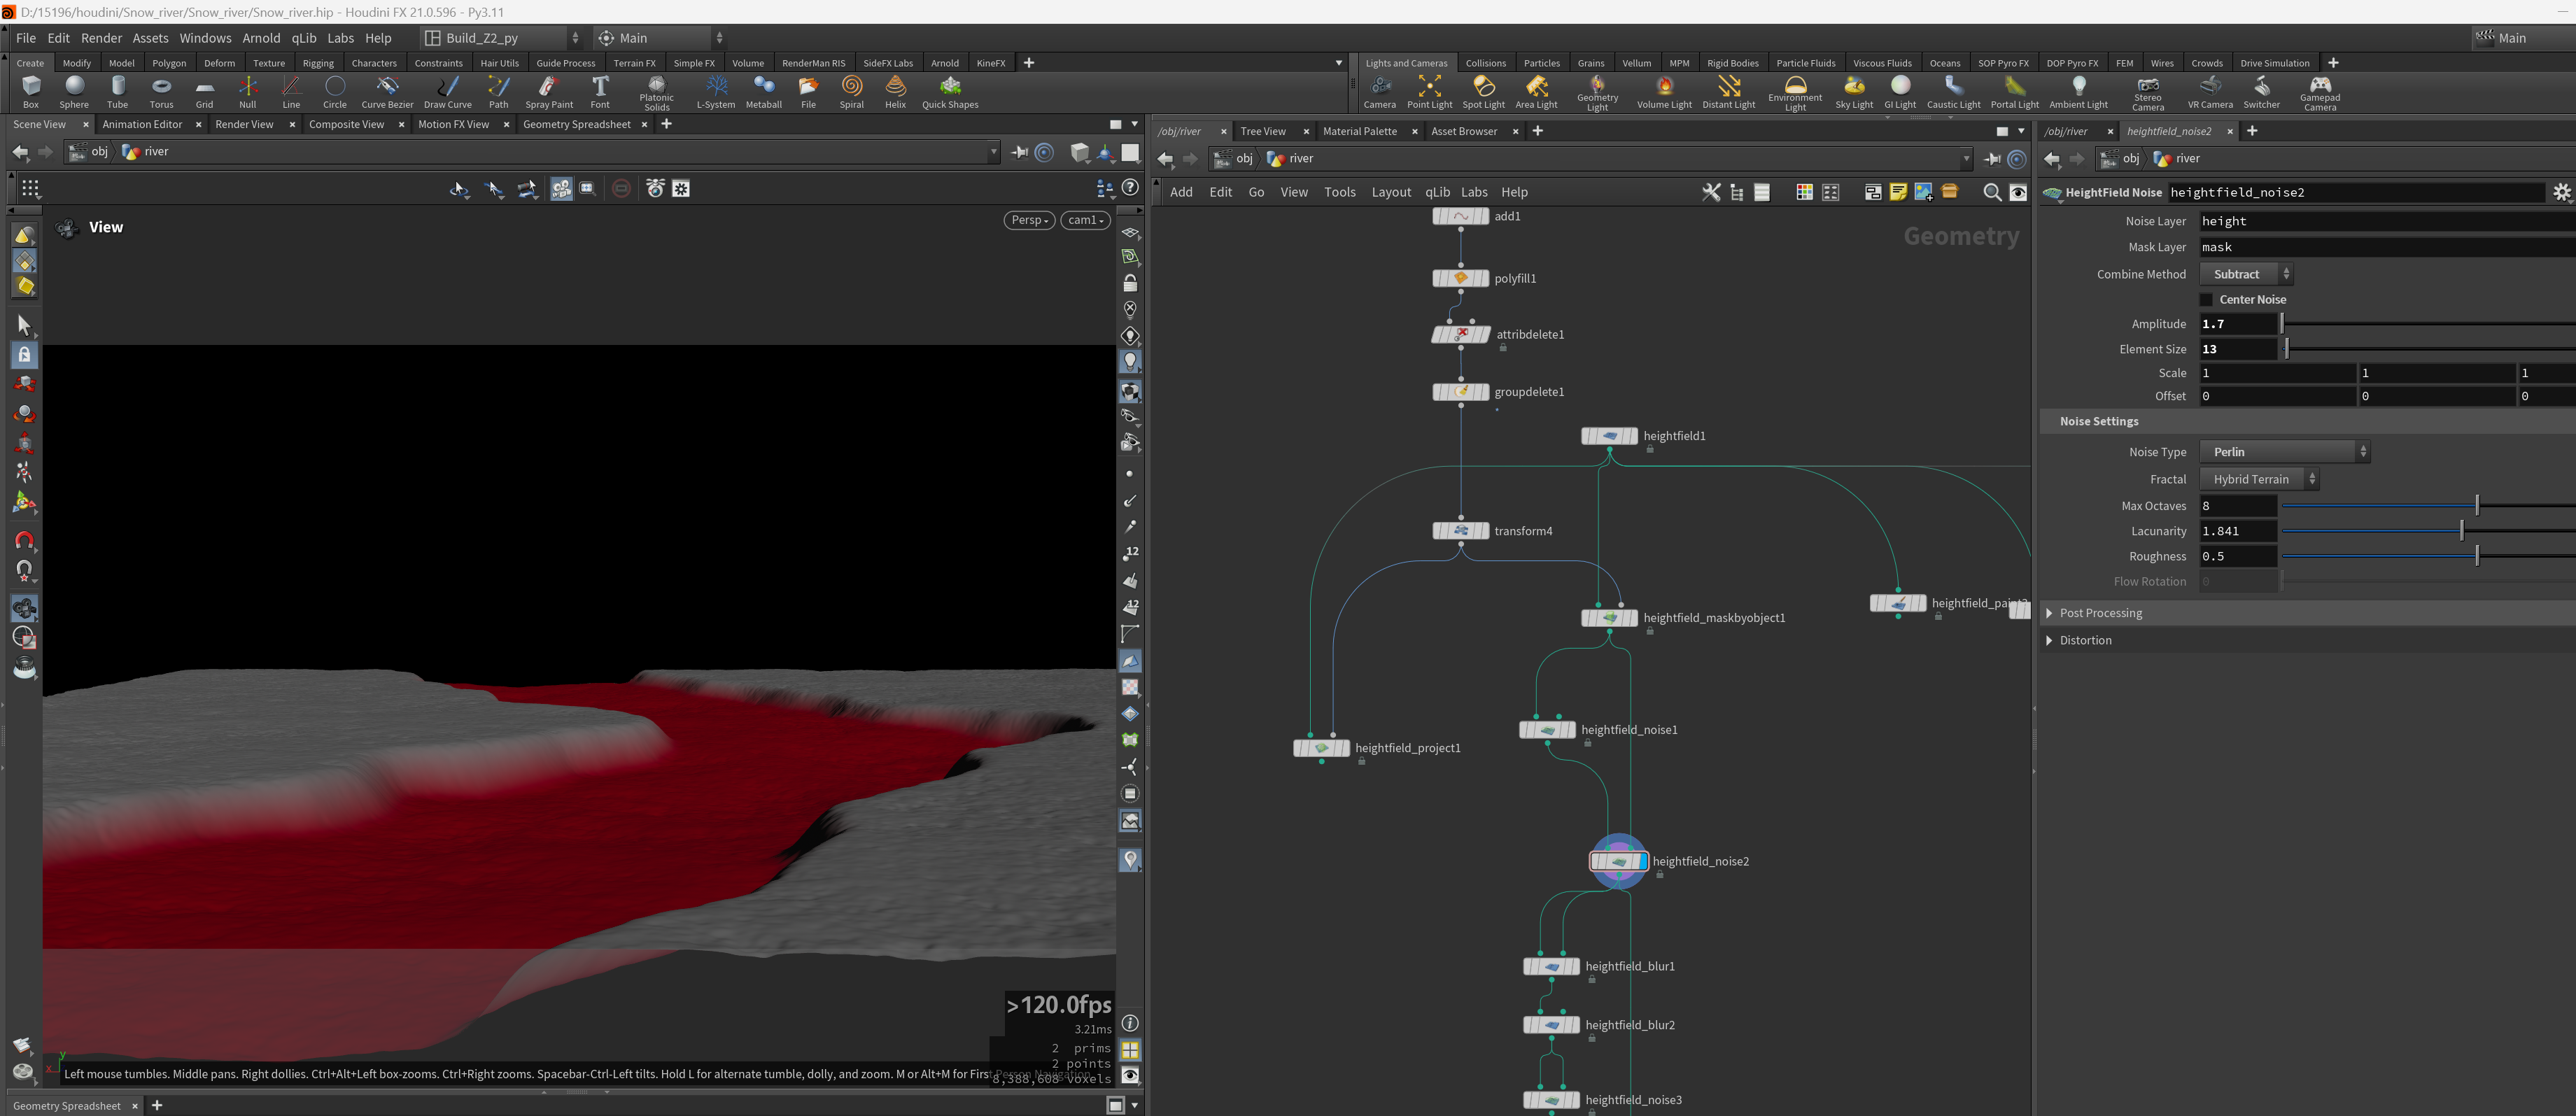Image resolution: width=2576 pixels, height=1116 pixels.
Task: Expand the Post Processing section
Action: (2099, 613)
